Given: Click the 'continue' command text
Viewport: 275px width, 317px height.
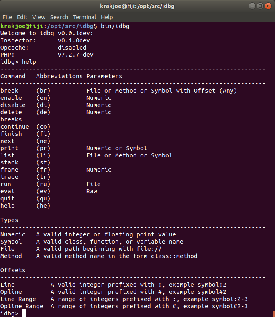Looking at the screenshot, I should pyautogui.click(x=14, y=127).
